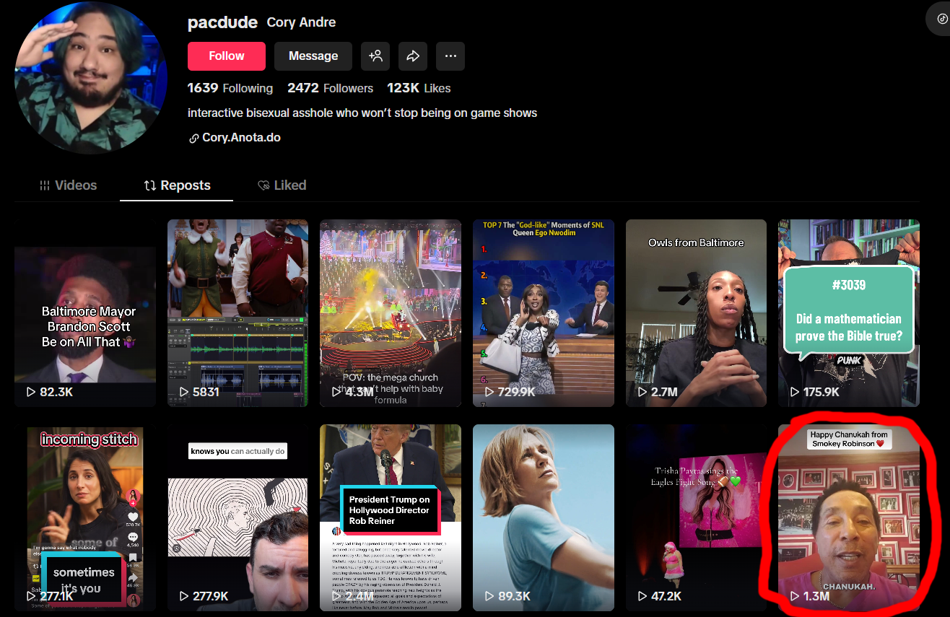Image resolution: width=950 pixels, height=617 pixels.
Task: Click the link icon beside Cory.Anota.do
Action: tap(193, 138)
